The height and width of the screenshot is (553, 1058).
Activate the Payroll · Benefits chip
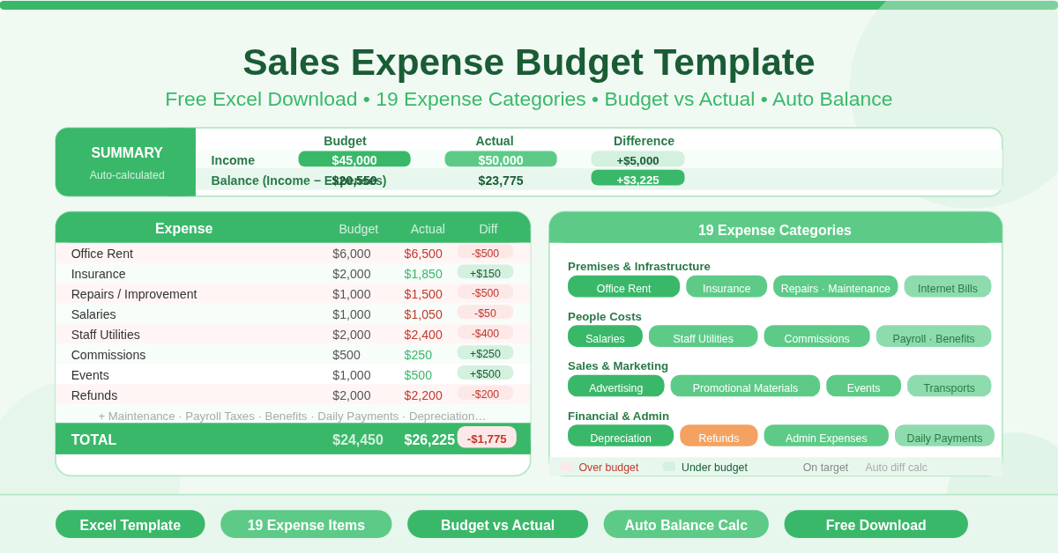coord(933,335)
